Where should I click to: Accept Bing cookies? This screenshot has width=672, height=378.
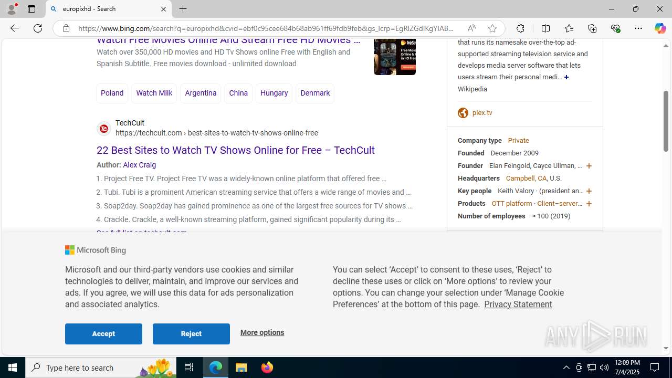point(103,334)
